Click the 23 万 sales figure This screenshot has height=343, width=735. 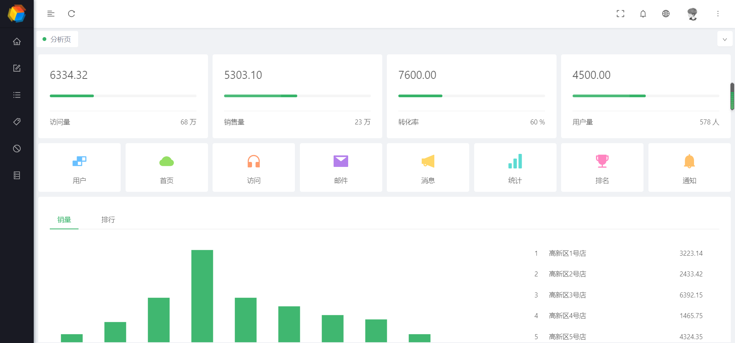pyautogui.click(x=363, y=122)
